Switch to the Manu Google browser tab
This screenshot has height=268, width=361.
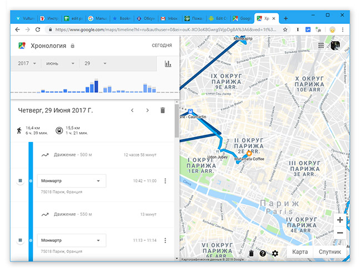pos(97,18)
